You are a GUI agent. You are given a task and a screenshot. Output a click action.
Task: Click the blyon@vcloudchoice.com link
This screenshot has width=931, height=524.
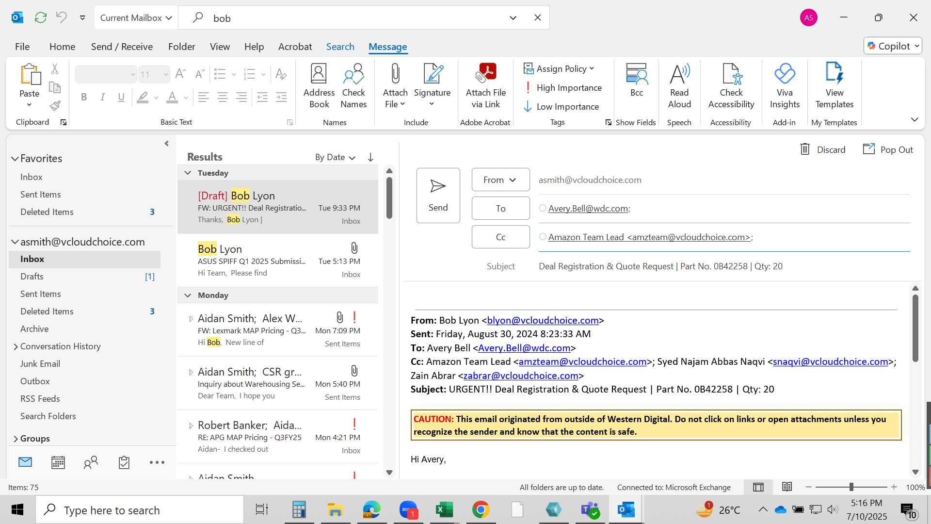click(543, 320)
